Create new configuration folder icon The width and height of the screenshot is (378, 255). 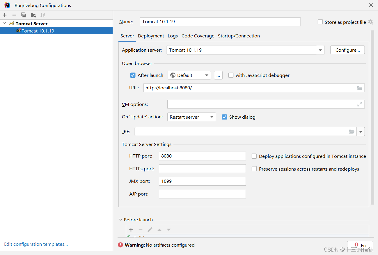click(33, 15)
